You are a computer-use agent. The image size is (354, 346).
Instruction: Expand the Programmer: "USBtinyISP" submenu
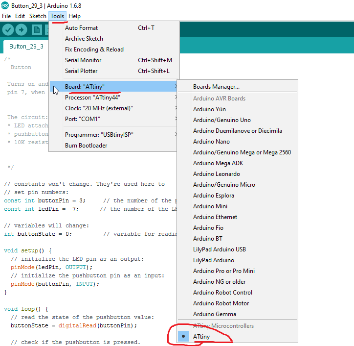click(113, 135)
